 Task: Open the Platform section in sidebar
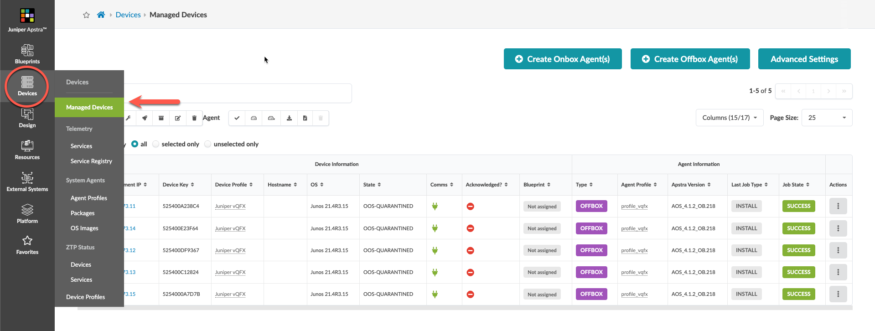point(27,214)
